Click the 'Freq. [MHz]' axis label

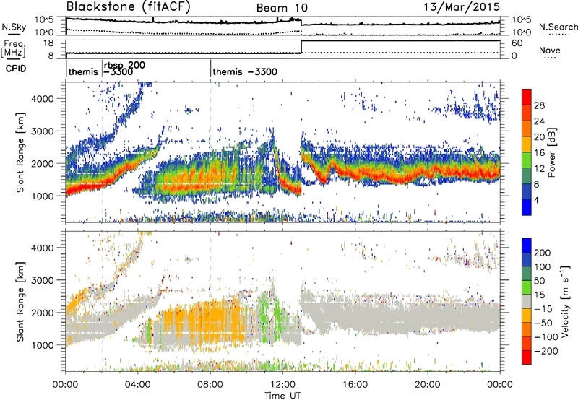[14, 48]
